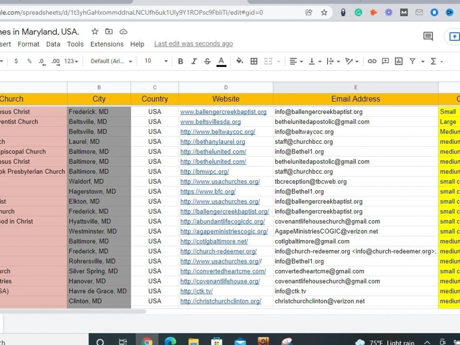460x345 pixels.
Task: Open http://bethanylaurel.org link
Action: click(213, 142)
